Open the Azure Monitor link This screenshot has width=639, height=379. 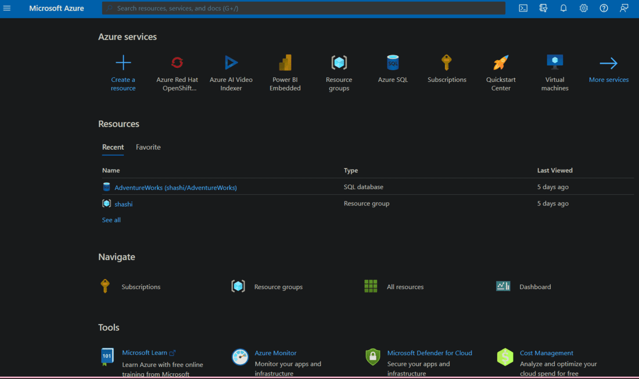click(x=275, y=353)
